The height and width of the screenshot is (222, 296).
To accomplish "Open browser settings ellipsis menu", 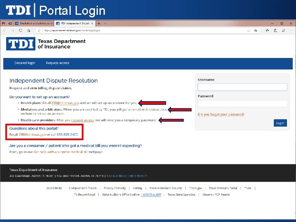I will pos(291,30).
